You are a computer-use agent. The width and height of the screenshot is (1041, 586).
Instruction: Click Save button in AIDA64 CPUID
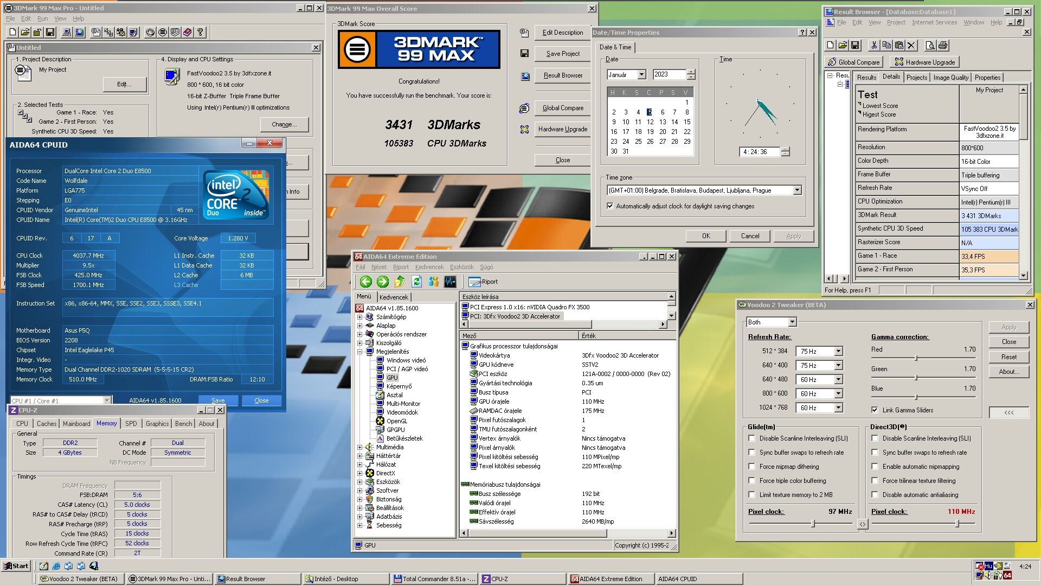click(x=218, y=400)
